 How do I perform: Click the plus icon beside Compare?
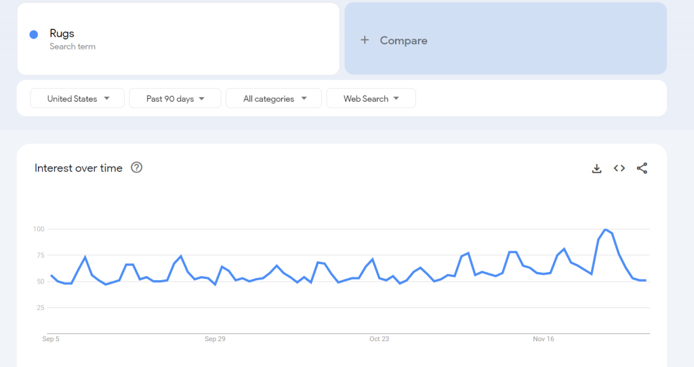(365, 40)
